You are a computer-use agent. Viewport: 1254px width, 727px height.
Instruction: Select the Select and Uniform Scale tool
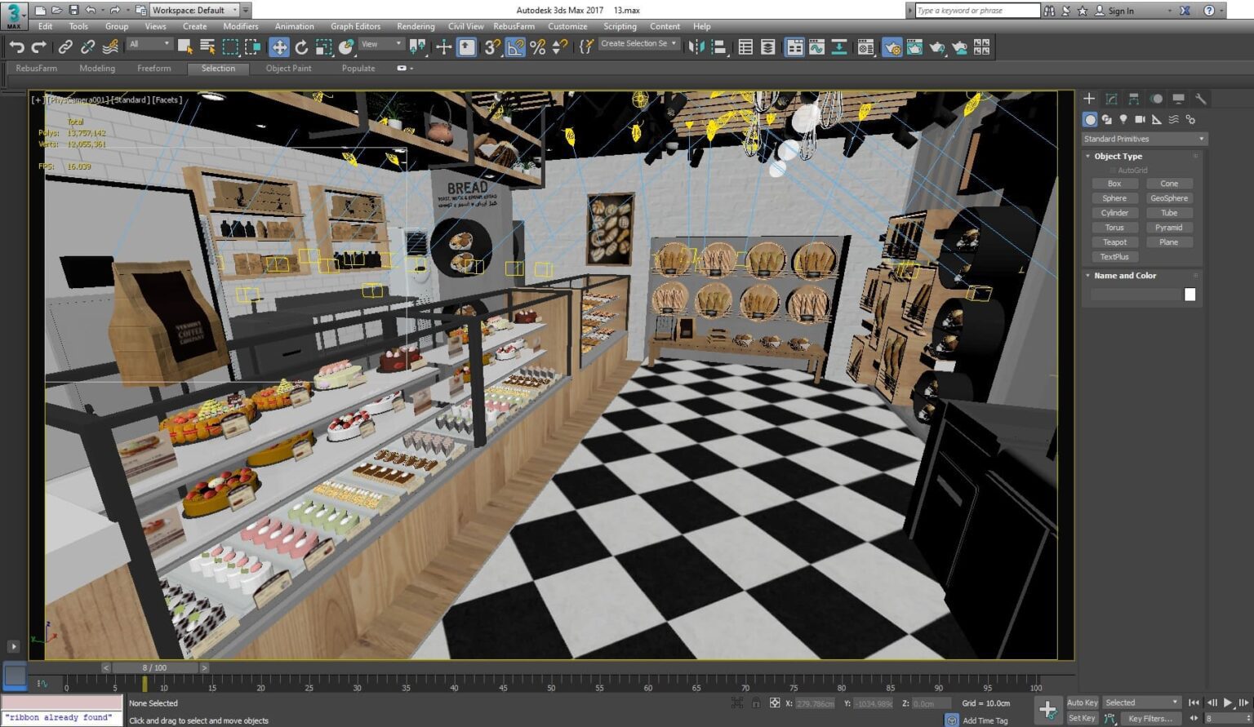tap(324, 47)
